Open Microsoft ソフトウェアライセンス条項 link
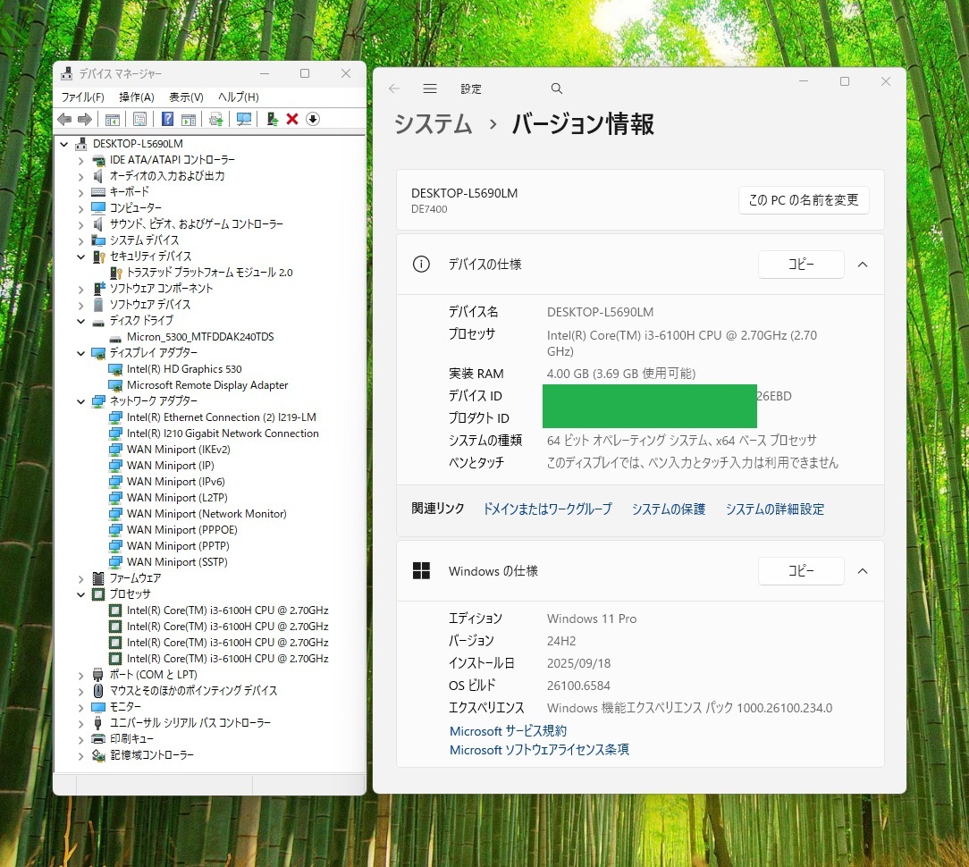The height and width of the screenshot is (867, 969). pos(540,750)
